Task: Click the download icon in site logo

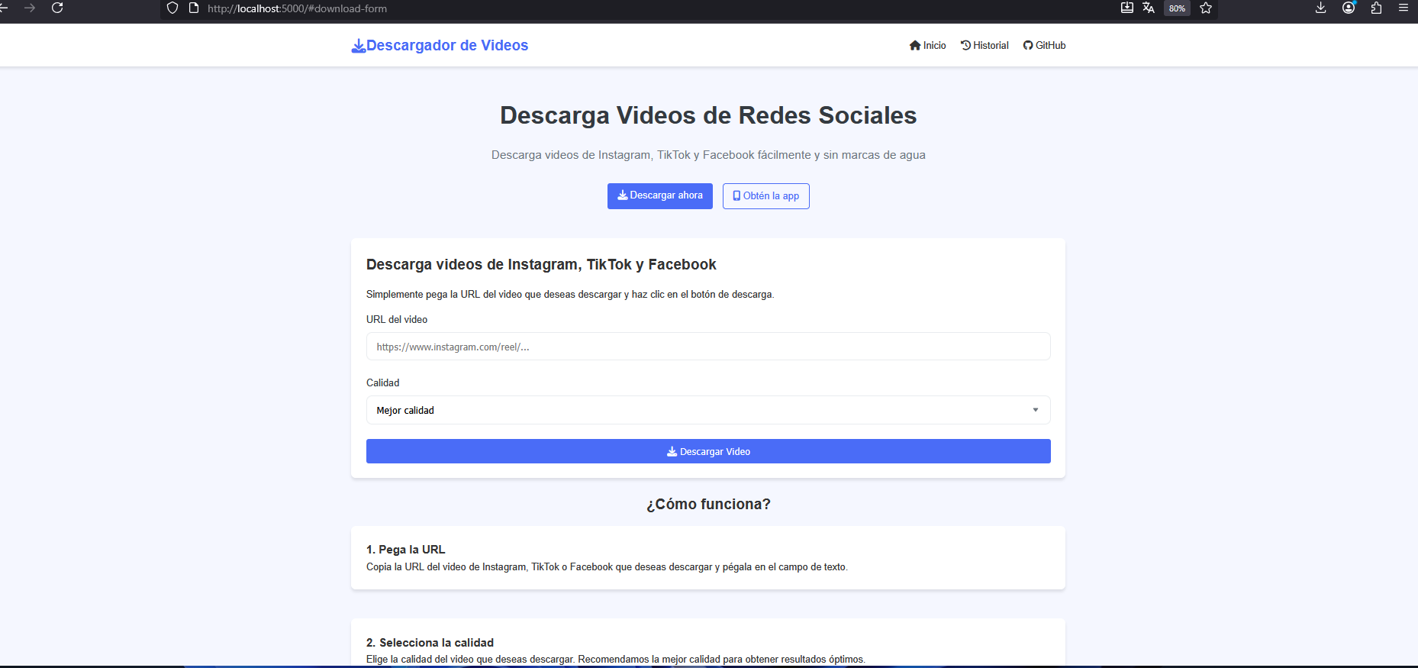Action: point(358,46)
